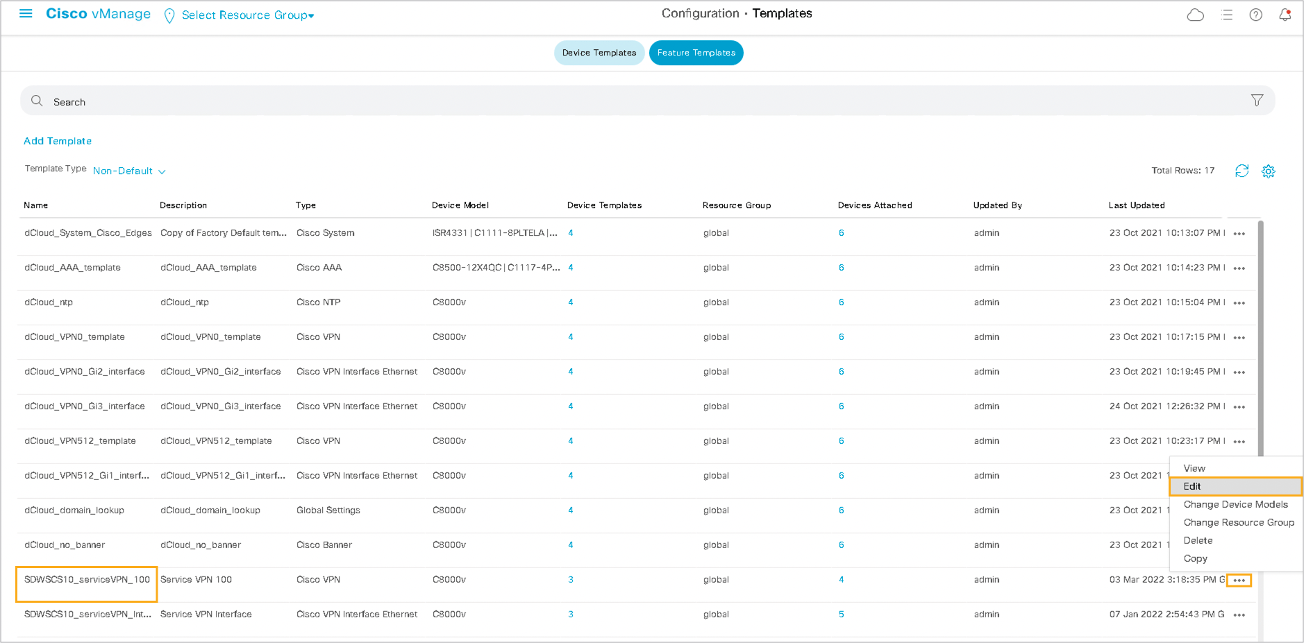Choose Edit from the context menu
This screenshot has height=643, width=1304.
pos(1235,486)
